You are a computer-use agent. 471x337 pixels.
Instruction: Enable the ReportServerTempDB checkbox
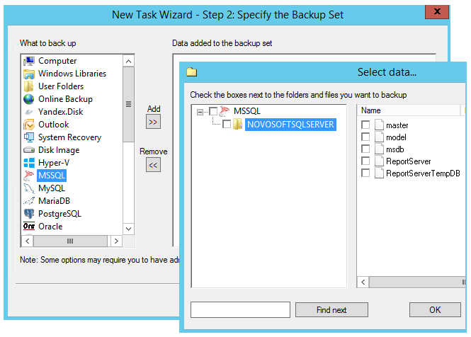pos(365,173)
